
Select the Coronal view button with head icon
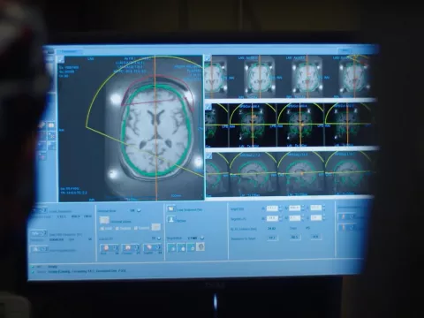point(131,248)
